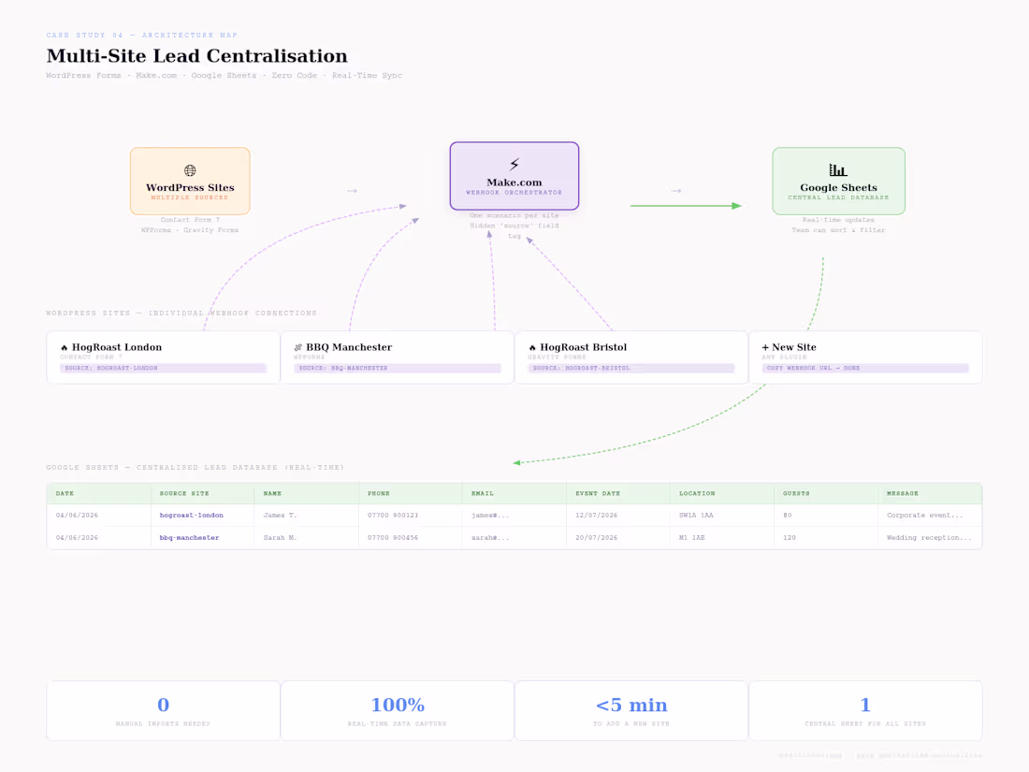Screen dimensions: 1029x772
Task: Select the WordPress Sites node card
Action: coord(190,182)
